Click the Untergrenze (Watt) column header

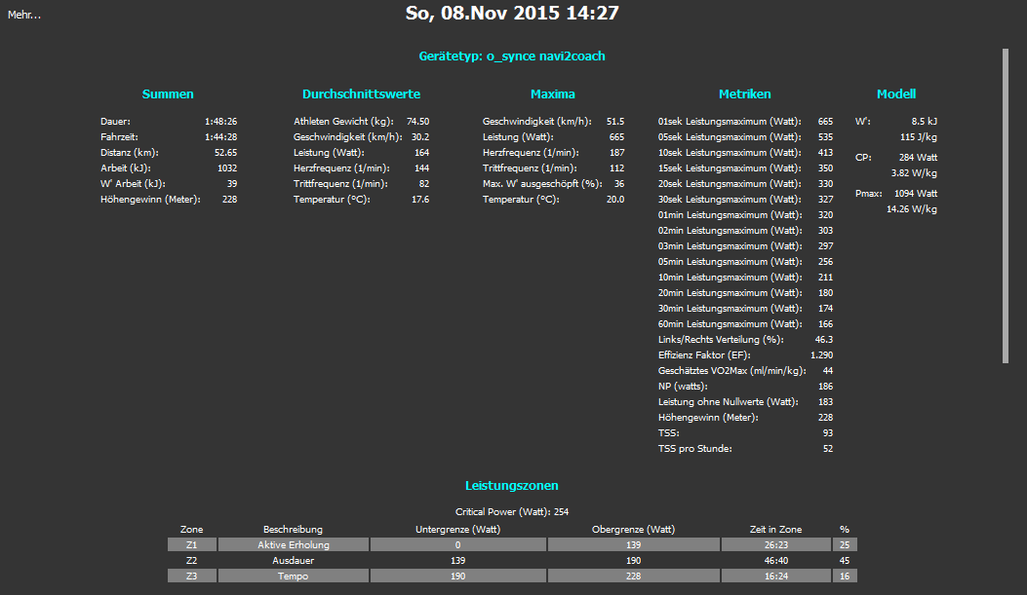tap(457, 530)
